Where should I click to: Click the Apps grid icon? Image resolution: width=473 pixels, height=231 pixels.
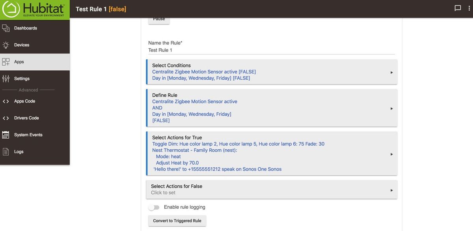pyautogui.click(x=6, y=62)
